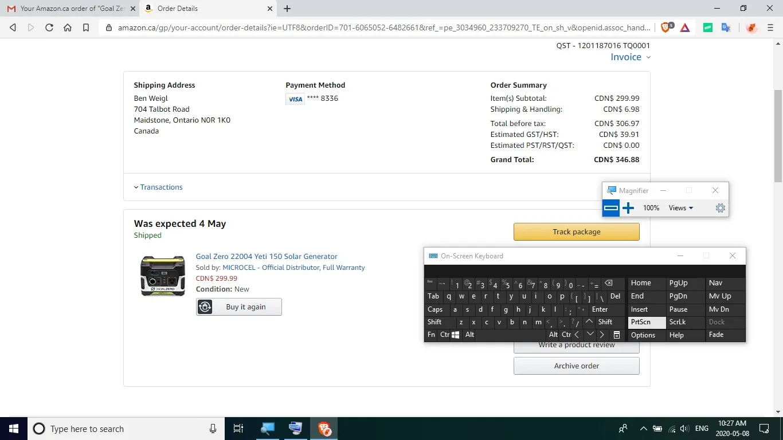Click Magnifier zoom out minus button
783x440 pixels.
611,208
